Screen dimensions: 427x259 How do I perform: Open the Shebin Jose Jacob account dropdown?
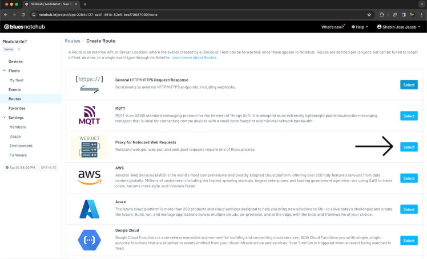point(398,27)
